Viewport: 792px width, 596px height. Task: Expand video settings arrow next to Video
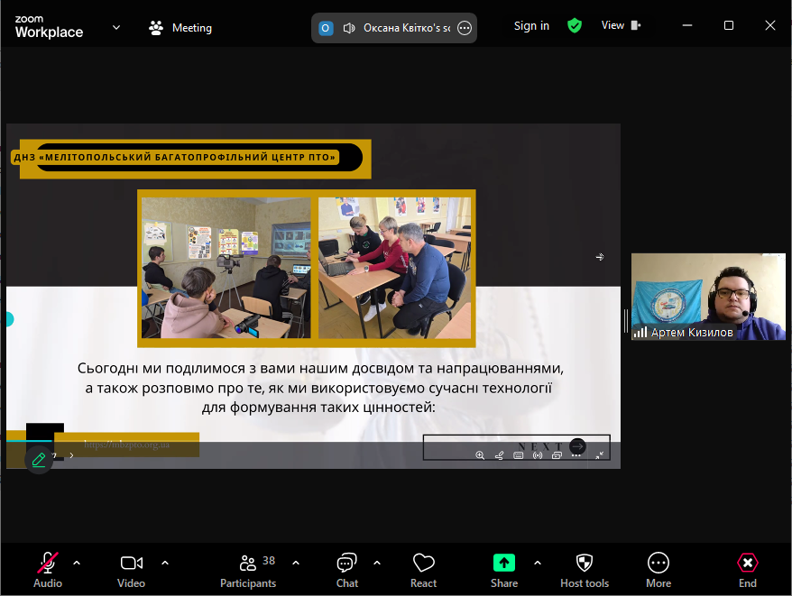(x=165, y=563)
